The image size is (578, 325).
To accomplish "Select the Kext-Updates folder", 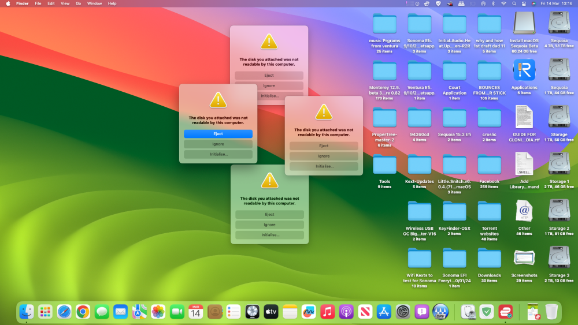I will pos(420,165).
